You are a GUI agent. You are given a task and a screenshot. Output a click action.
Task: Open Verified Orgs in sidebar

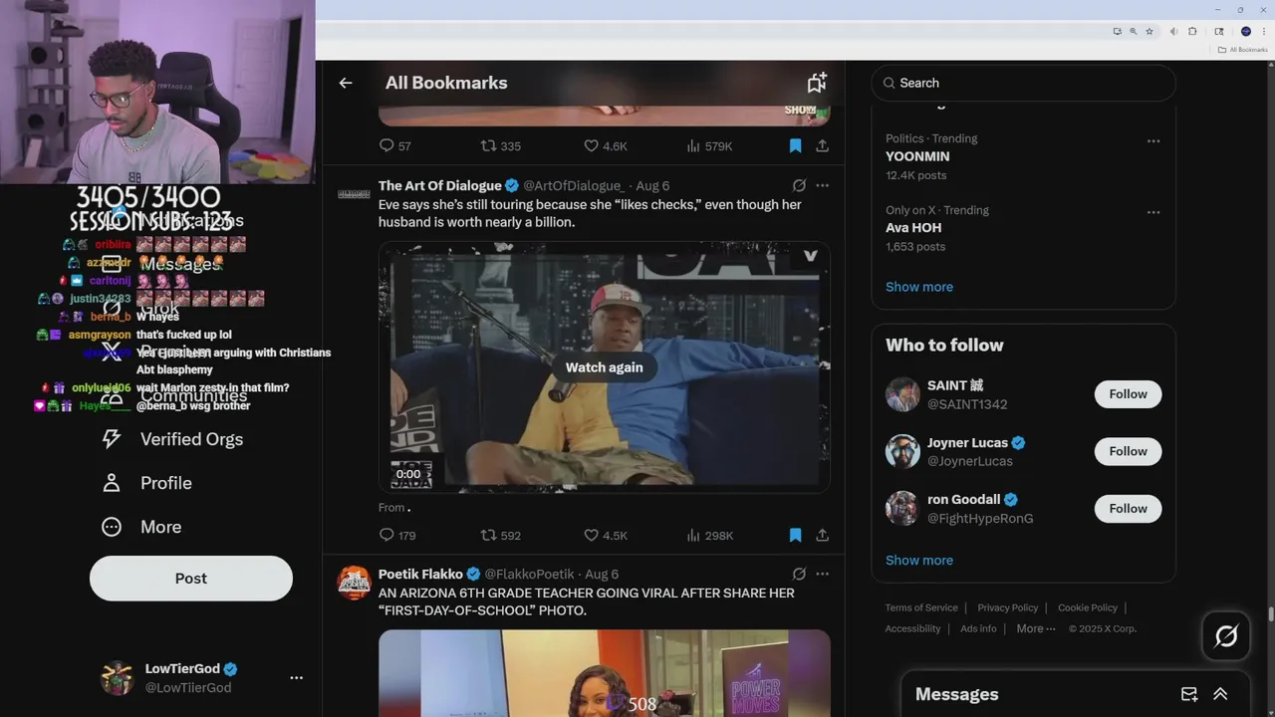(x=172, y=439)
